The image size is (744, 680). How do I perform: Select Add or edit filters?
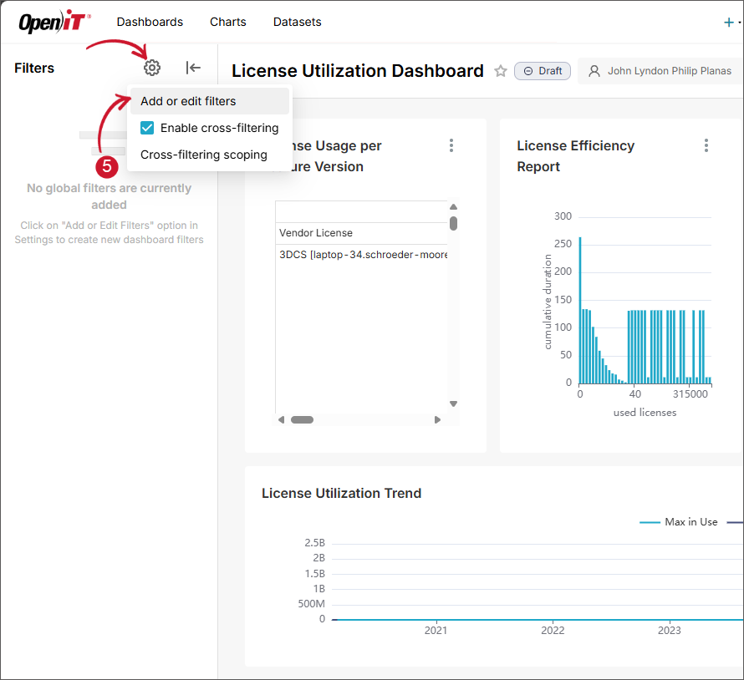click(x=210, y=101)
